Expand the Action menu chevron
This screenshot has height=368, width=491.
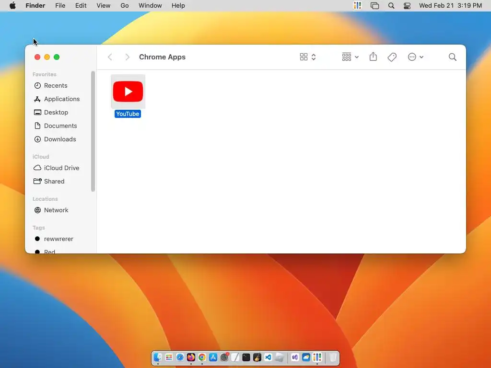pyautogui.click(x=421, y=57)
